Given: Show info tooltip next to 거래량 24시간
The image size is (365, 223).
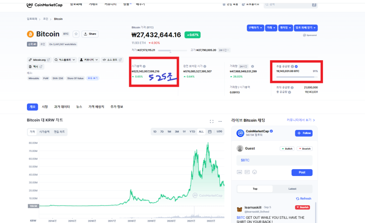Looking at the screenshot, I should 253,66.
